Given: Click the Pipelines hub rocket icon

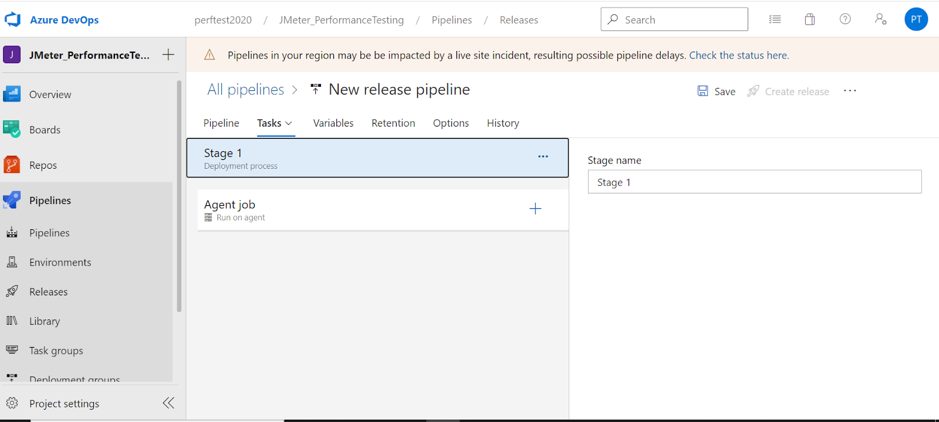Looking at the screenshot, I should coord(12,200).
